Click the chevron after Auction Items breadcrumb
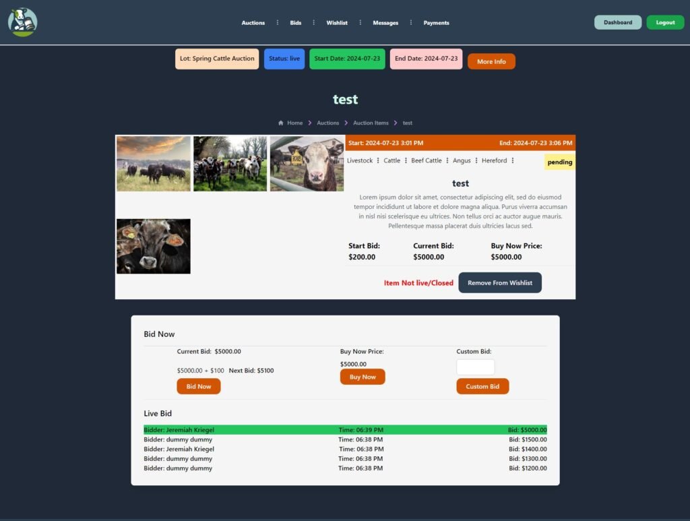The height and width of the screenshot is (521, 690). coord(394,123)
